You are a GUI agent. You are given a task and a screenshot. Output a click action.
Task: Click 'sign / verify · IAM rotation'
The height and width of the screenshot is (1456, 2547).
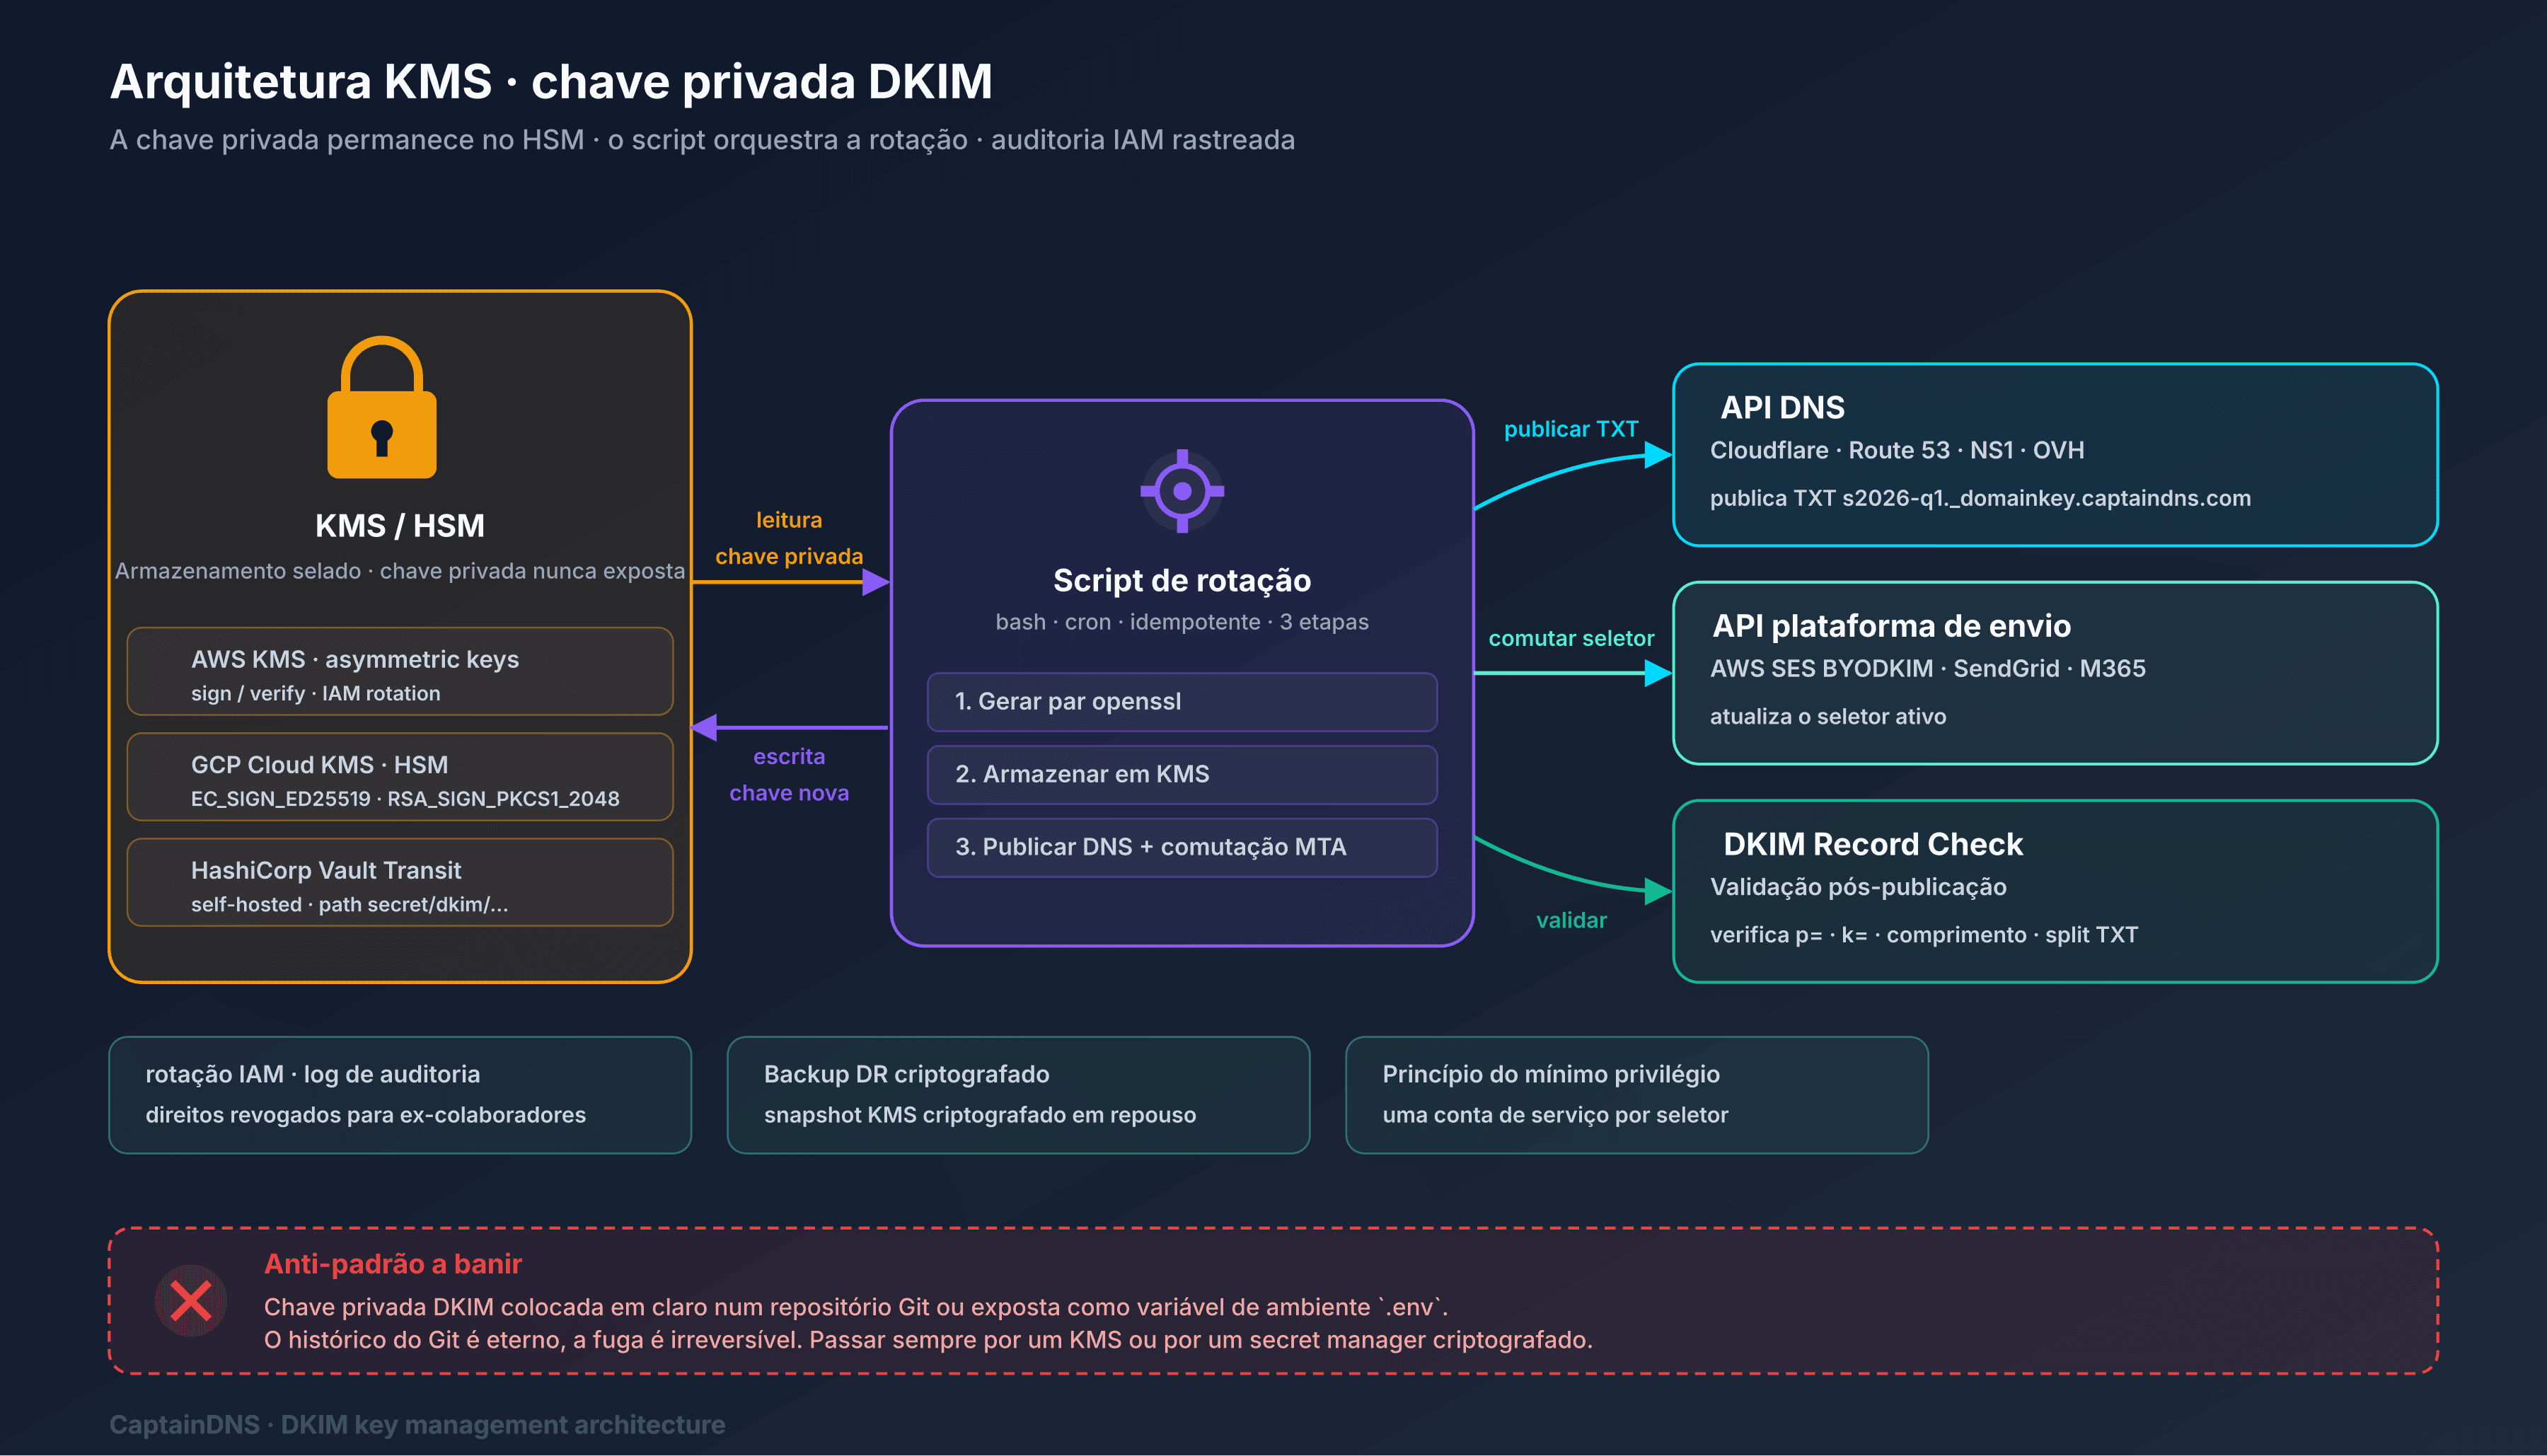coord(315,694)
